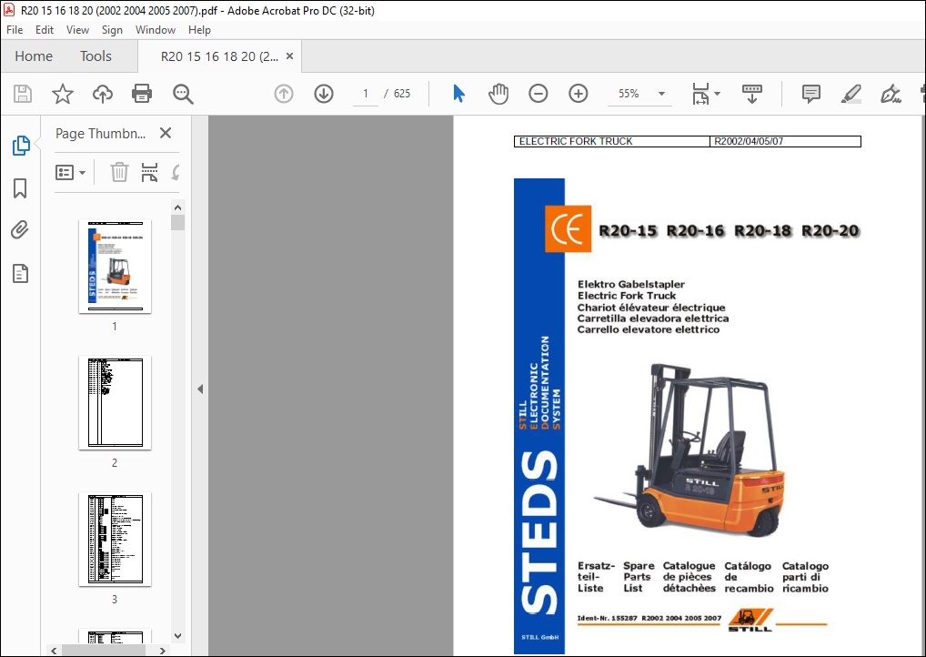This screenshot has width=926, height=657.
Task: Add a sticky note comment
Action: tap(810, 94)
